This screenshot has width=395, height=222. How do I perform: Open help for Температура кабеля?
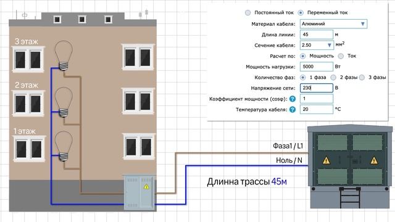[x=292, y=110]
